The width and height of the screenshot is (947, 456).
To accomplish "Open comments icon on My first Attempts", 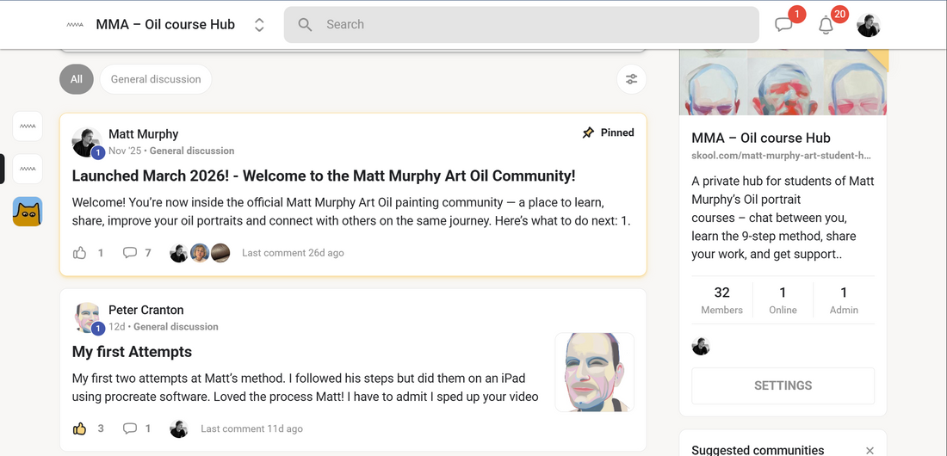I will pos(130,428).
